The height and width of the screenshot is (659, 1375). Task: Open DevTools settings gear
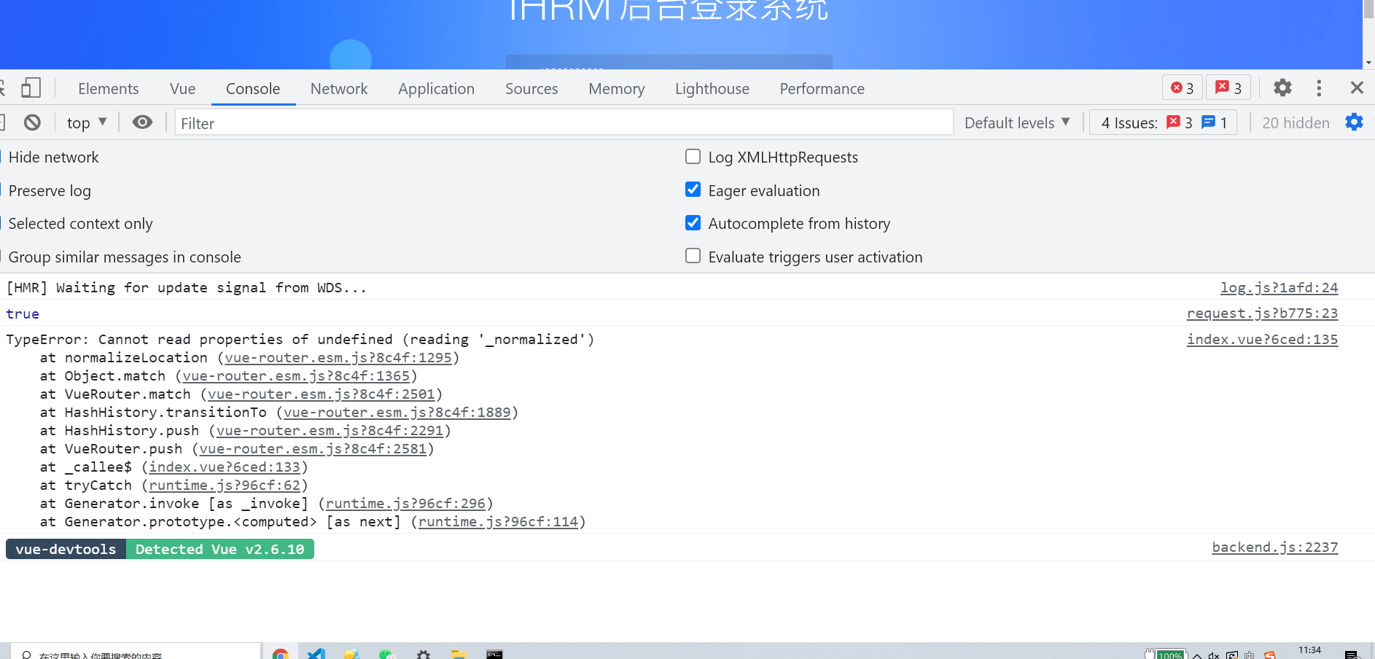pyautogui.click(x=1282, y=88)
